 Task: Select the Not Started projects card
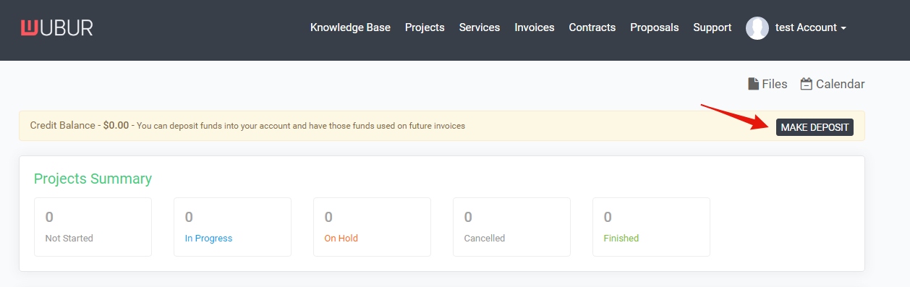point(93,227)
